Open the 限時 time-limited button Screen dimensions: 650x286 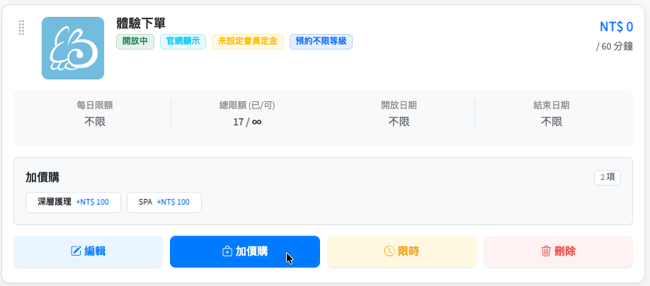click(x=401, y=251)
